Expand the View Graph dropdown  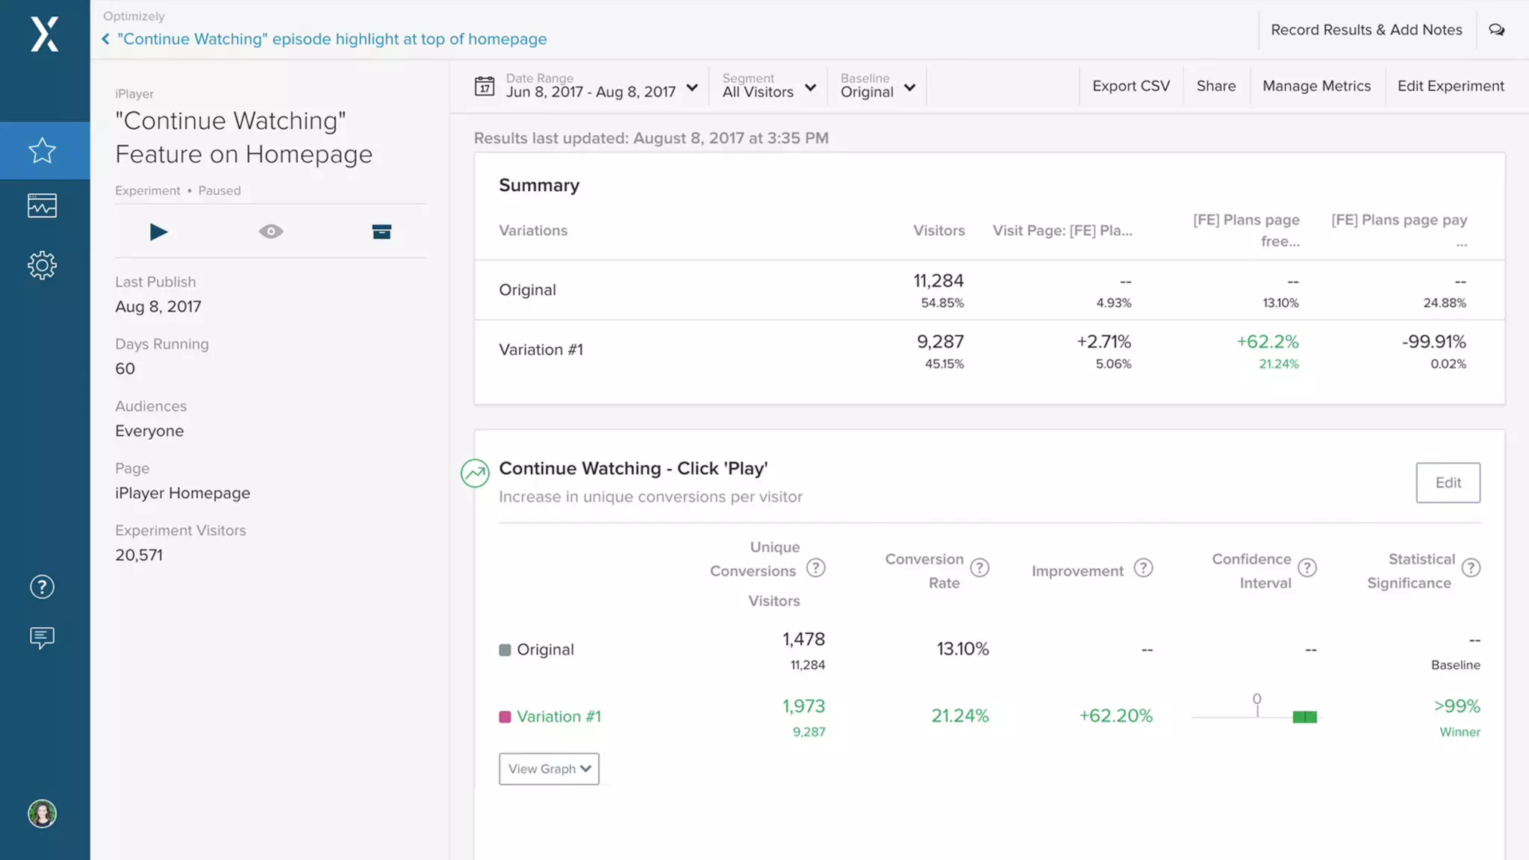tap(549, 769)
